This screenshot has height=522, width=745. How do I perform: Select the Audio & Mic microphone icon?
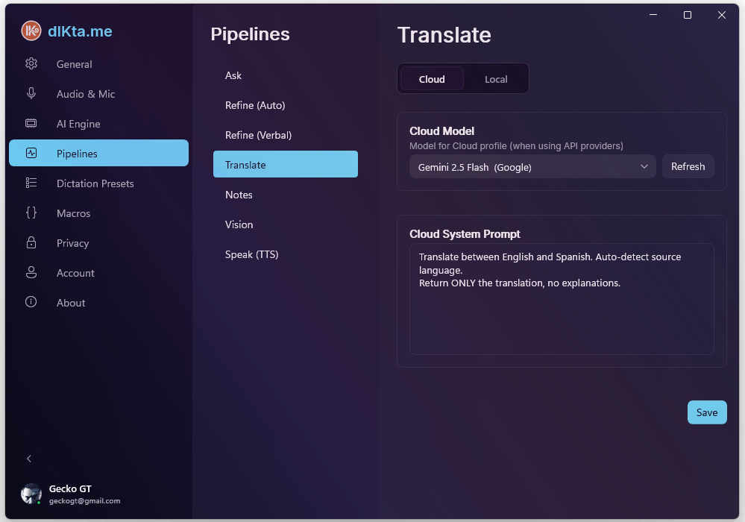click(x=31, y=94)
